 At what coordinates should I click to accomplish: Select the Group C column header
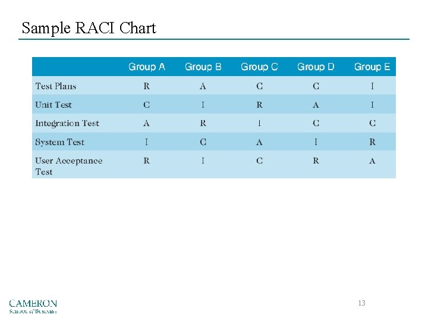click(x=259, y=67)
